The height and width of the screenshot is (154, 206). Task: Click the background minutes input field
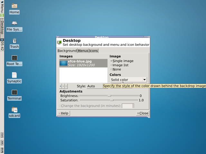click(127, 106)
